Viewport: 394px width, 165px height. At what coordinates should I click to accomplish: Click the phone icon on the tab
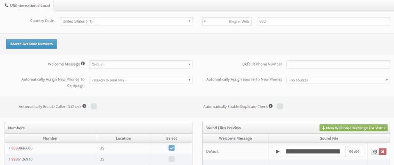coord(7,5)
